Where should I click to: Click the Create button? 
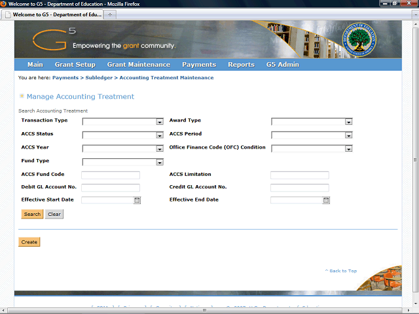click(29, 242)
